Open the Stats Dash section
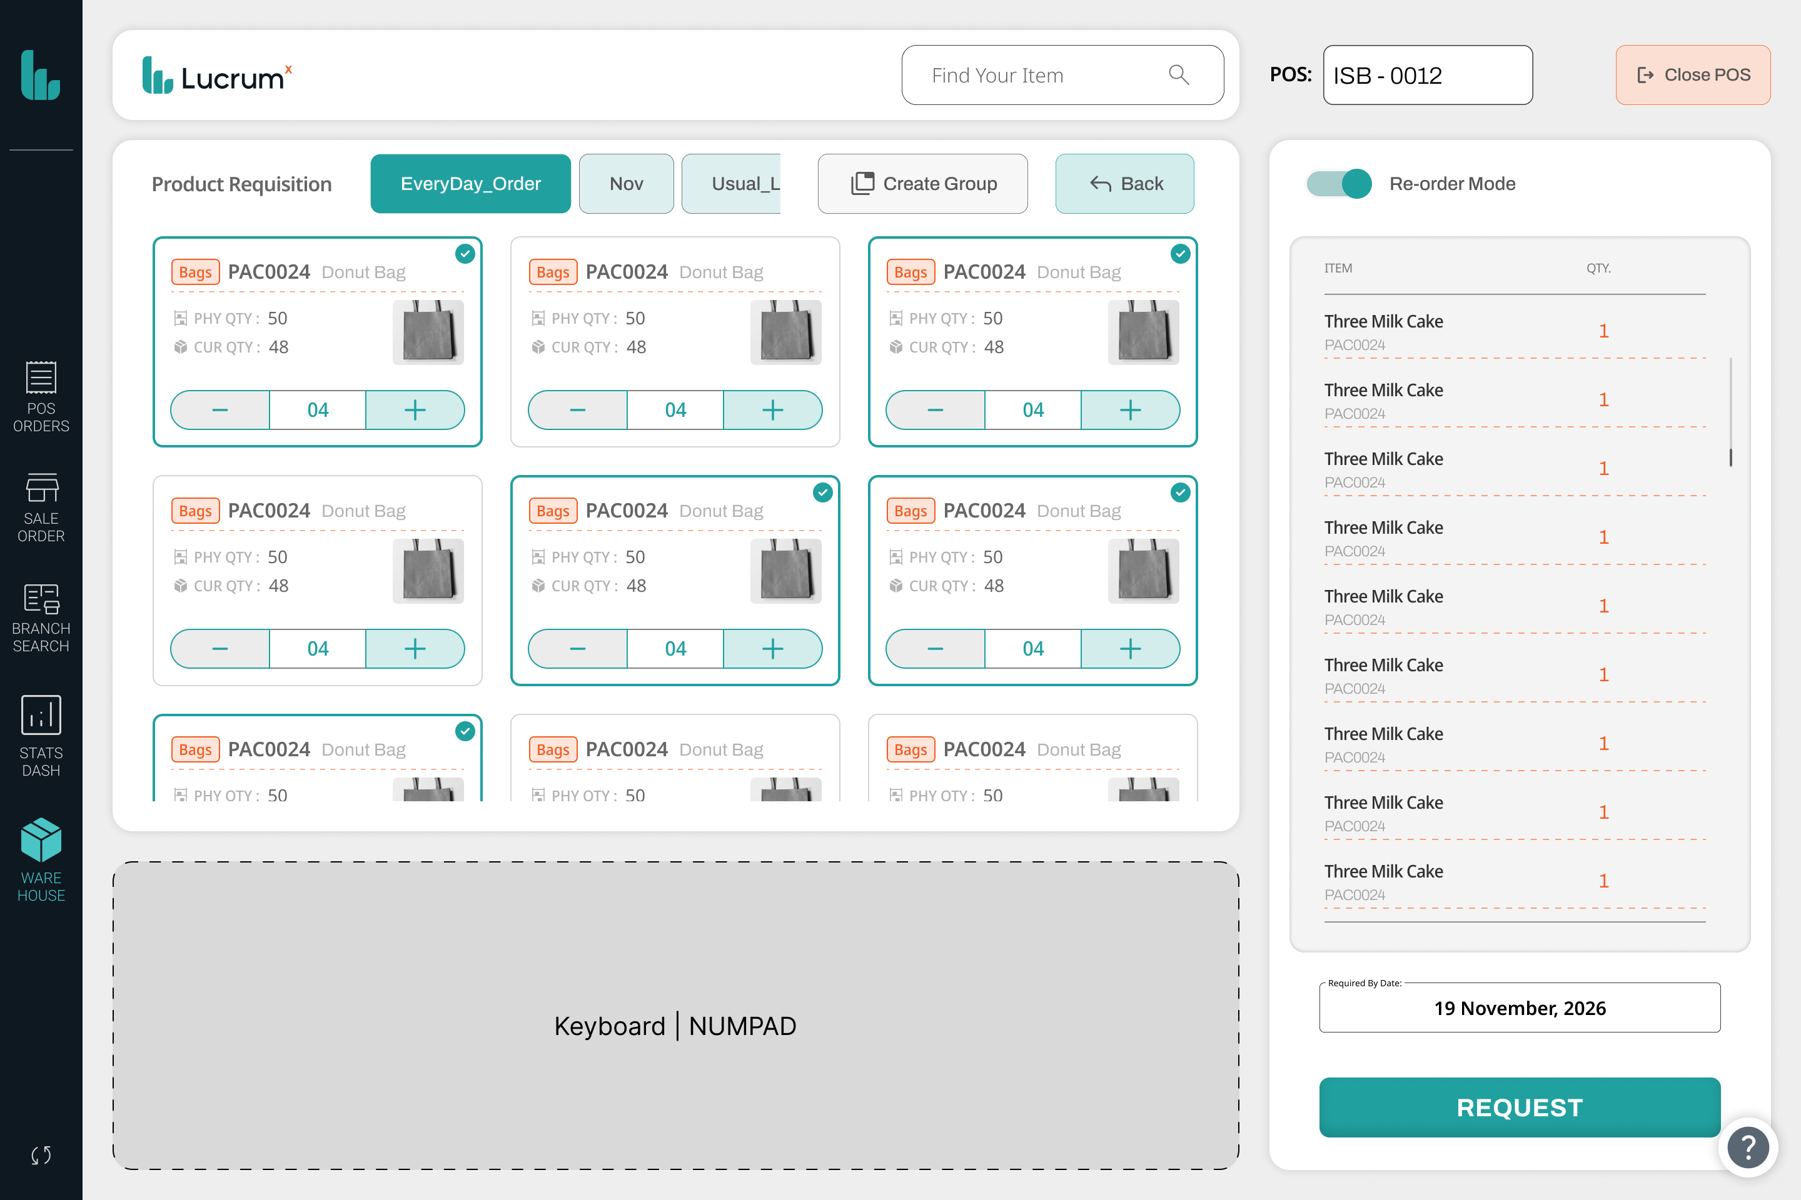The image size is (1801, 1200). [x=41, y=736]
